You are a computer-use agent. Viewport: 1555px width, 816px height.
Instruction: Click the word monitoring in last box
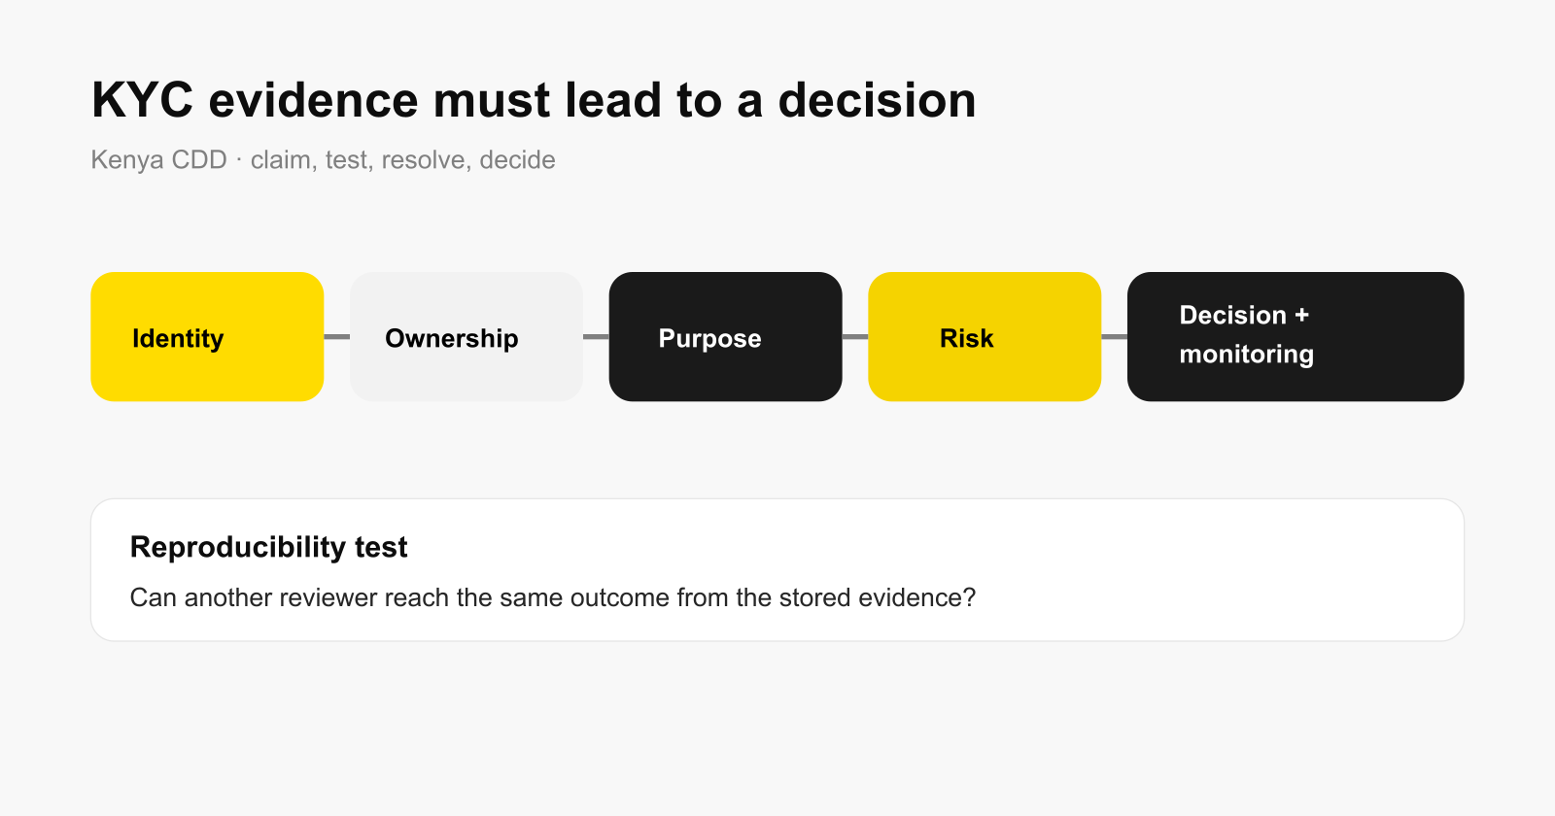point(1247,355)
